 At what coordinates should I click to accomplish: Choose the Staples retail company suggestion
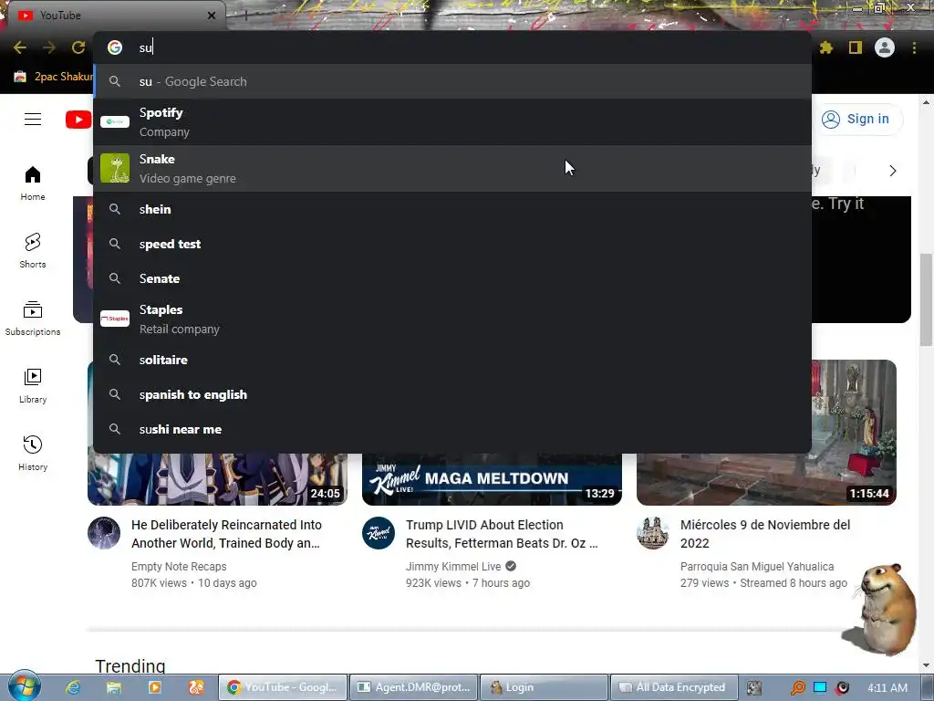[452, 319]
